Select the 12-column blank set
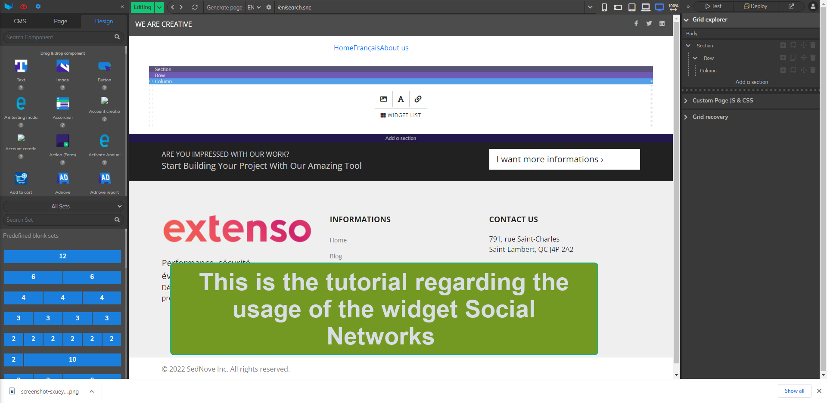This screenshot has height=403, width=827. click(x=62, y=256)
